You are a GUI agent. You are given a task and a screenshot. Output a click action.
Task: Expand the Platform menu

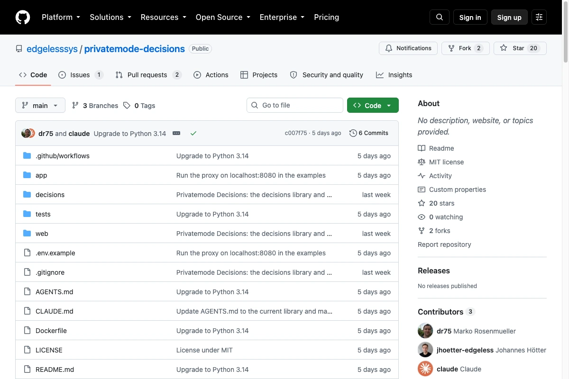pyautogui.click(x=61, y=17)
